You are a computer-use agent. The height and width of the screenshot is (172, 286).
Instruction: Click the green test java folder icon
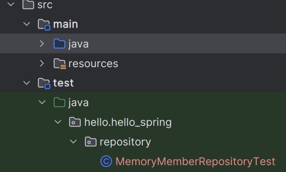tap(59, 103)
